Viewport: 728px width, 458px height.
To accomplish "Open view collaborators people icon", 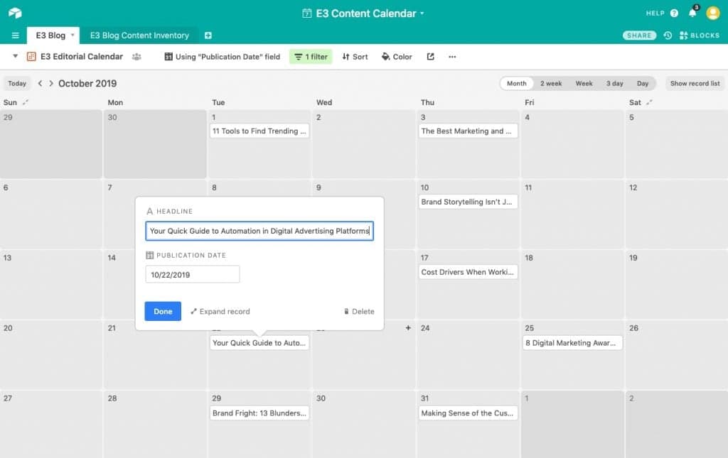I will [x=136, y=57].
